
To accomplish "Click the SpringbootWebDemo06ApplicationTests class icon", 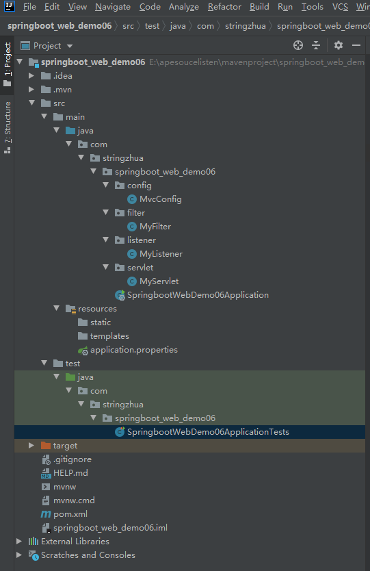I will click(x=120, y=432).
